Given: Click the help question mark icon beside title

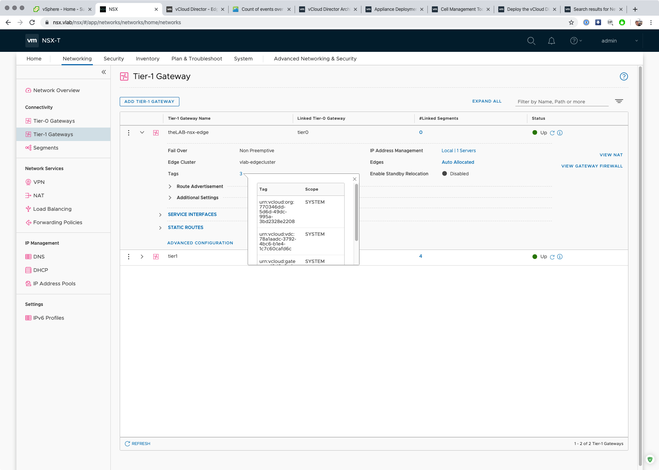Looking at the screenshot, I should click(x=624, y=76).
